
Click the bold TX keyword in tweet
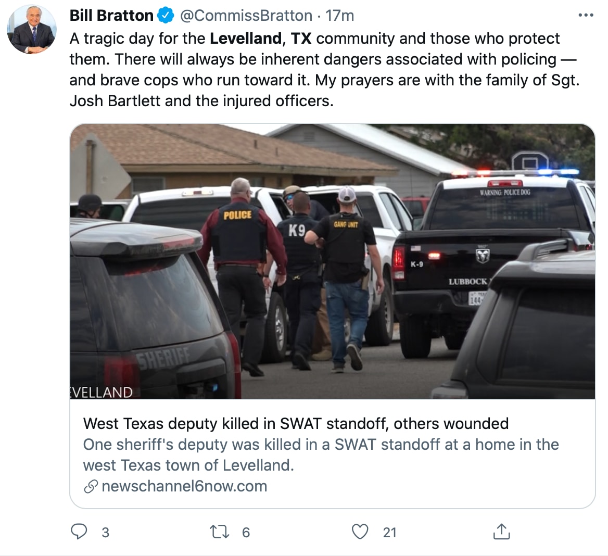click(301, 39)
